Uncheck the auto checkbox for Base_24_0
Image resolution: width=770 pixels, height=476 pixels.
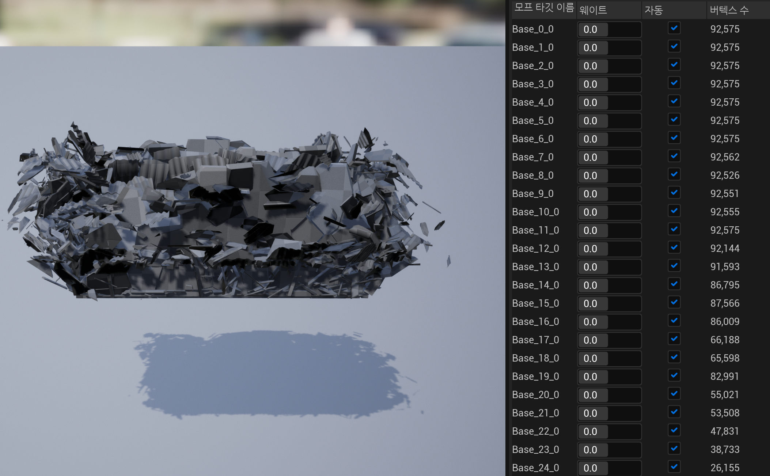674,467
